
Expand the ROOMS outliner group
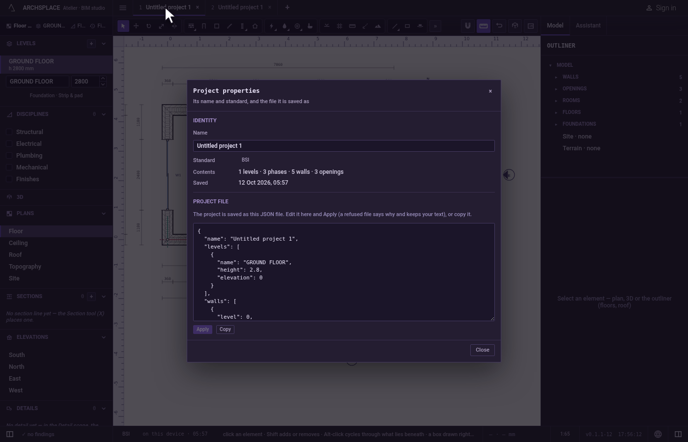coord(556,101)
